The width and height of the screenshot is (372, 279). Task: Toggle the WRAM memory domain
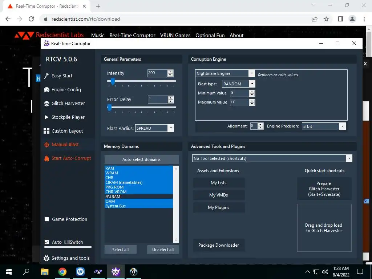pos(138,173)
